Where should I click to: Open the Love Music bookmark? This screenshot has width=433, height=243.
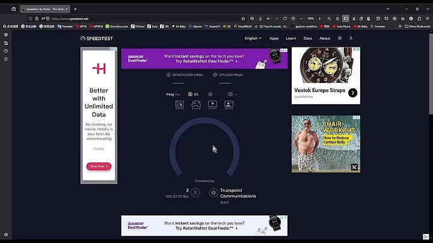(x=342, y=26)
